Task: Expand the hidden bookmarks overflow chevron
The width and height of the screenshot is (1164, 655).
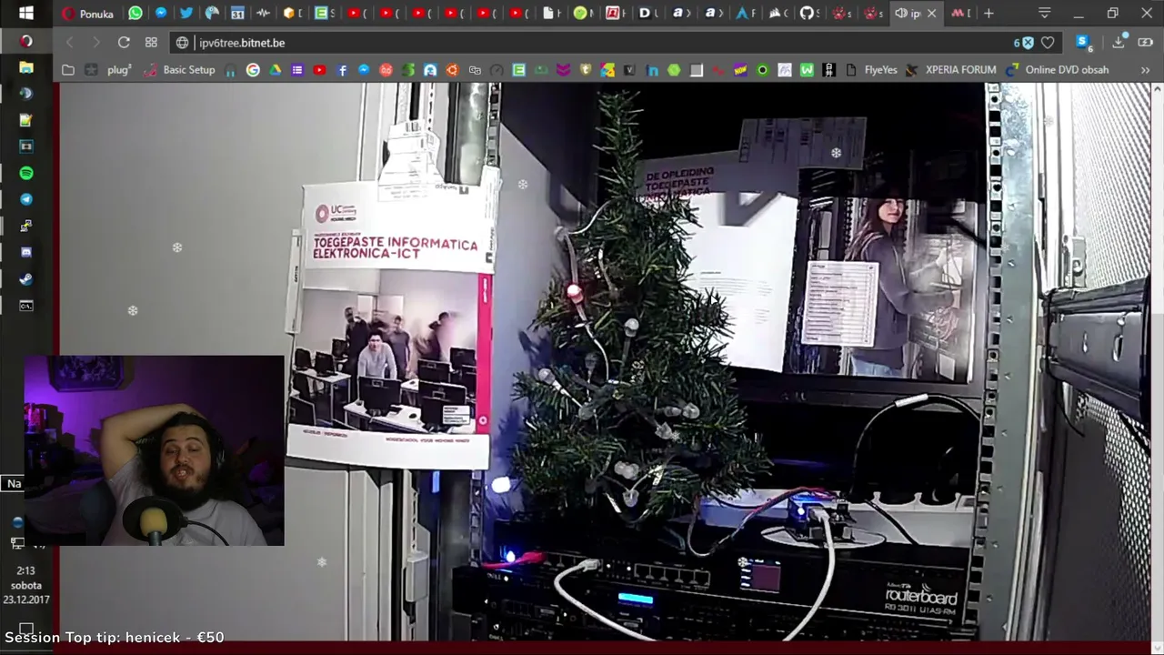Action: click(1145, 70)
